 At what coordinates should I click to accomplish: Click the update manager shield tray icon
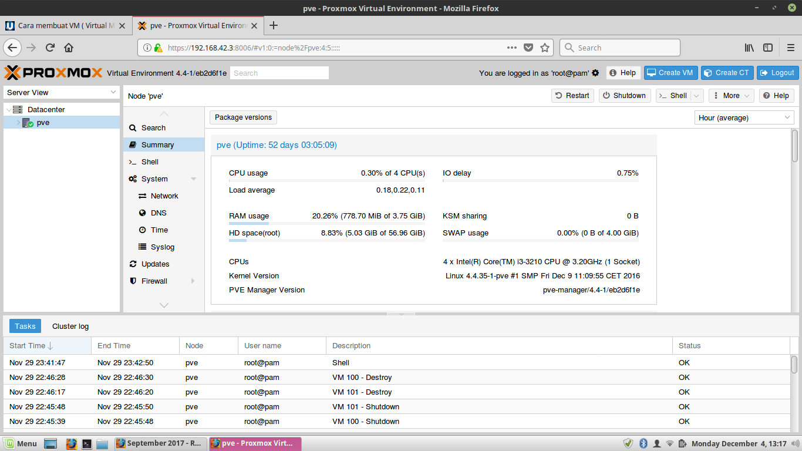click(628, 443)
